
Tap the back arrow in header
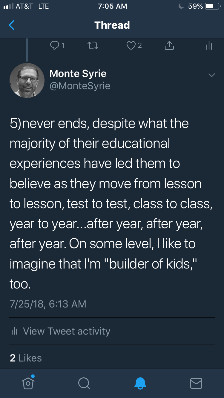(12, 25)
